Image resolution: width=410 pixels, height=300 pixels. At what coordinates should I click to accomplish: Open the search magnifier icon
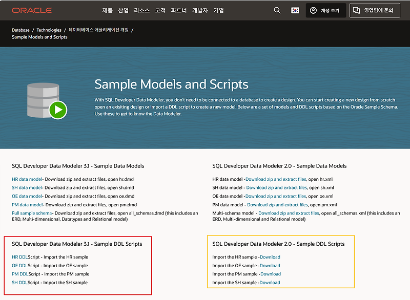[277, 10]
